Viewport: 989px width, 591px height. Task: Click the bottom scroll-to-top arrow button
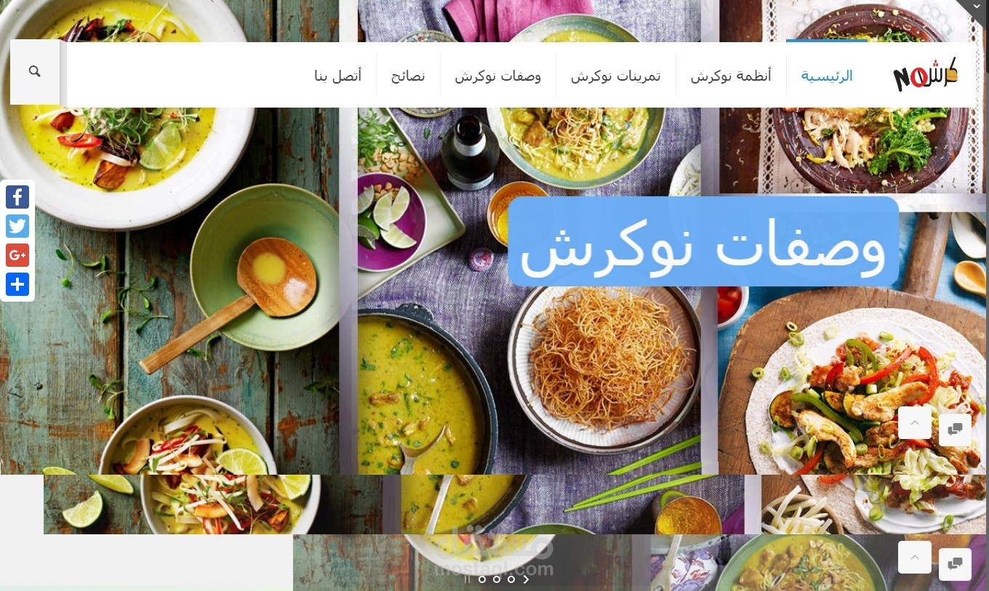pos(915,558)
